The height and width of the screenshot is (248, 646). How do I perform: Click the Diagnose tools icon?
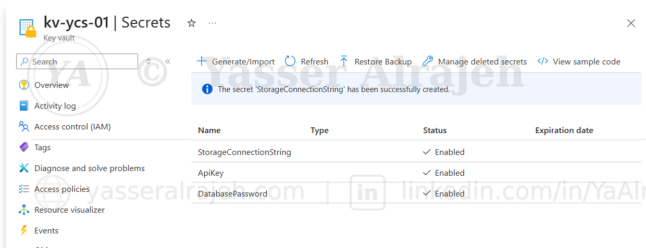tap(23, 168)
